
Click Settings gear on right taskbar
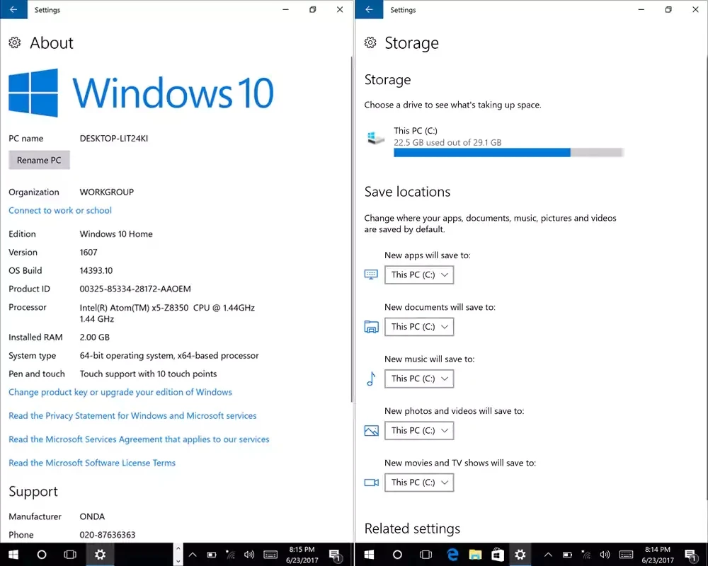[520, 554]
